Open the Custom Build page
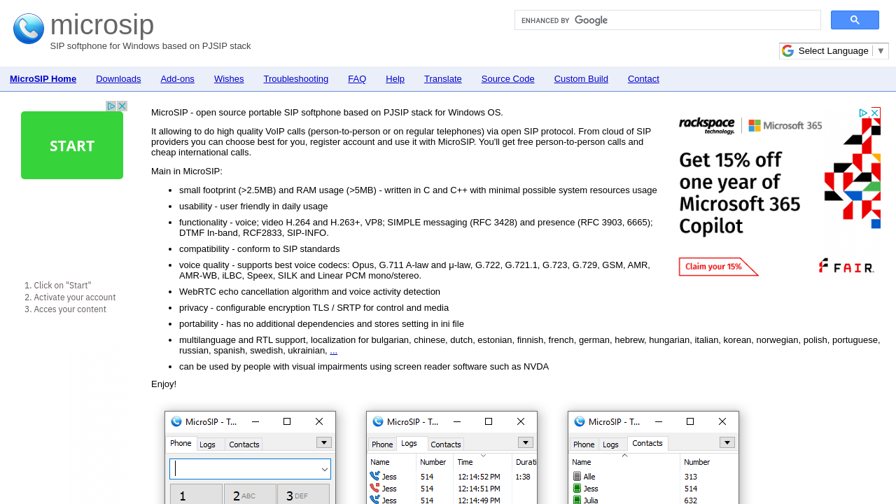The height and width of the screenshot is (504, 896). tap(581, 79)
